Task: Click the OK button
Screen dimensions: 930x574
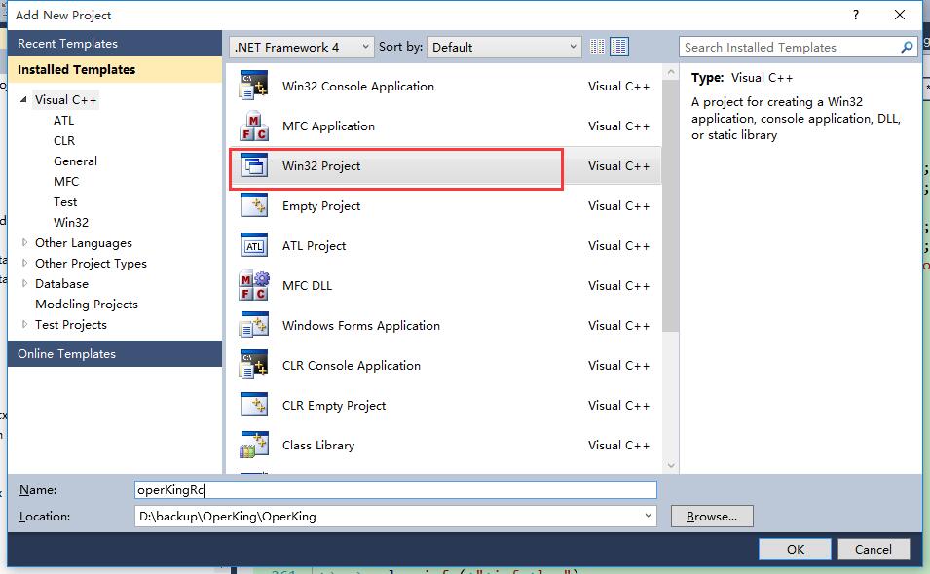Action: [795, 549]
